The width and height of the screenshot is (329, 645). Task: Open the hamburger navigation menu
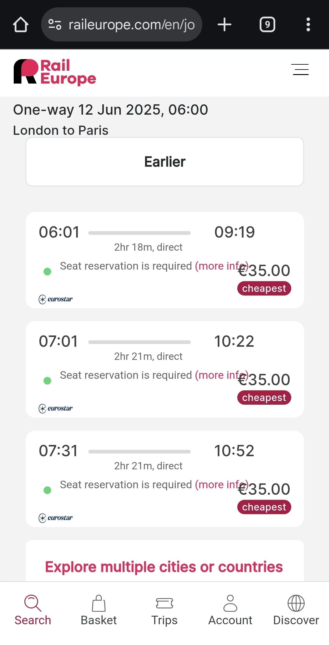click(x=300, y=70)
